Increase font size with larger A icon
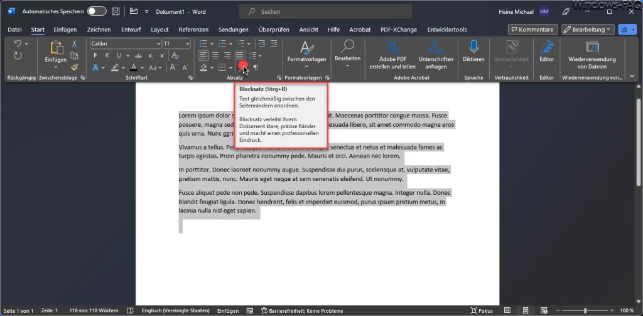The image size is (643, 316). [173, 67]
